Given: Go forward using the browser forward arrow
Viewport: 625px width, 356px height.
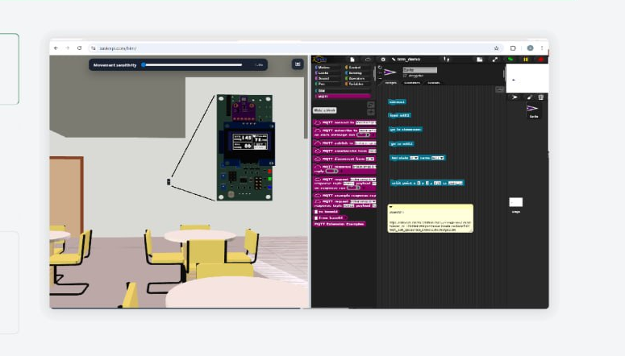Looking at the screenshot, I should (x=68, y=48).
